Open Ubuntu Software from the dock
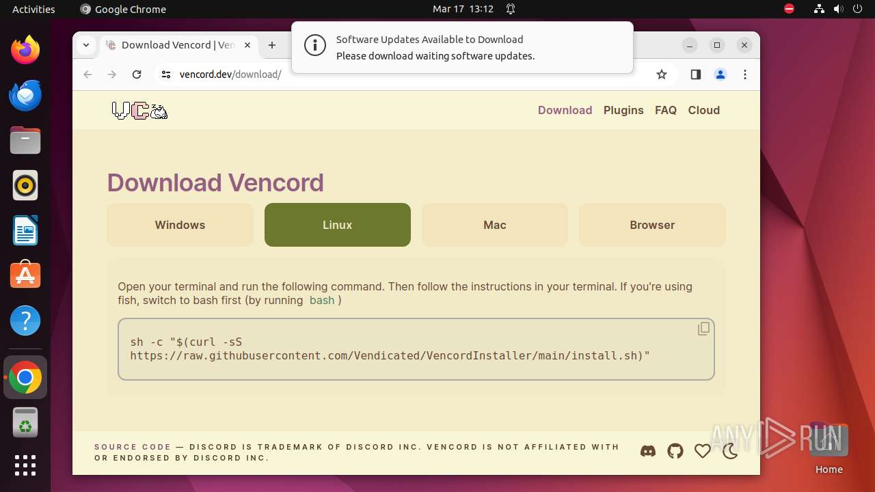Image resolution: width=875 pixels, height=492 pixels. tap(25, 275)
